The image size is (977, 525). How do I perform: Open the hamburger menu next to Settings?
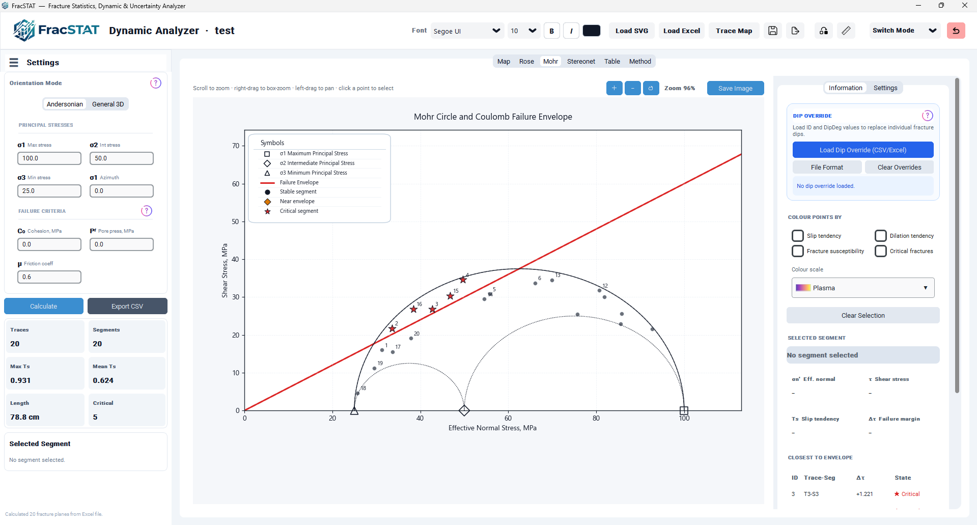point(14,62)
